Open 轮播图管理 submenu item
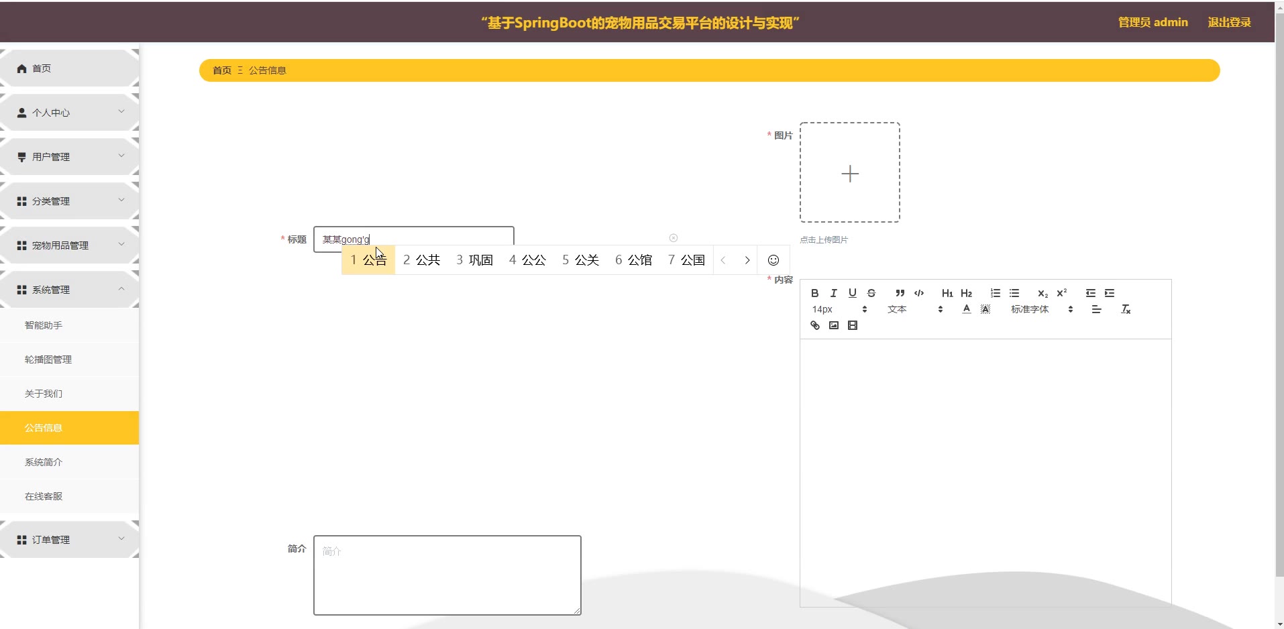This screenshot has width=1284, height=629. 69,359
